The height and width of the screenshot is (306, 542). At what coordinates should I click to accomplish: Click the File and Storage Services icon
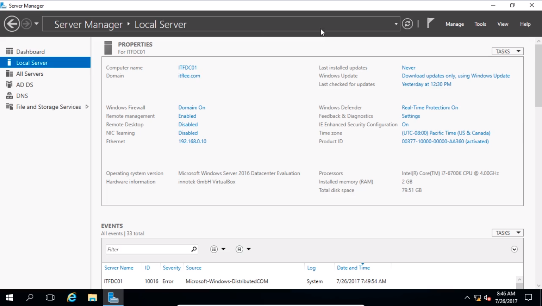coord(9,107)
